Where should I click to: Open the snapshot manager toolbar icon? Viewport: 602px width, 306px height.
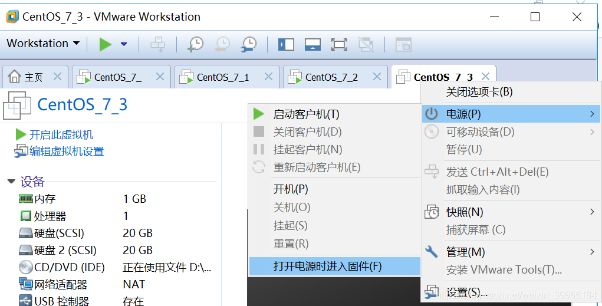pos(249,45)
